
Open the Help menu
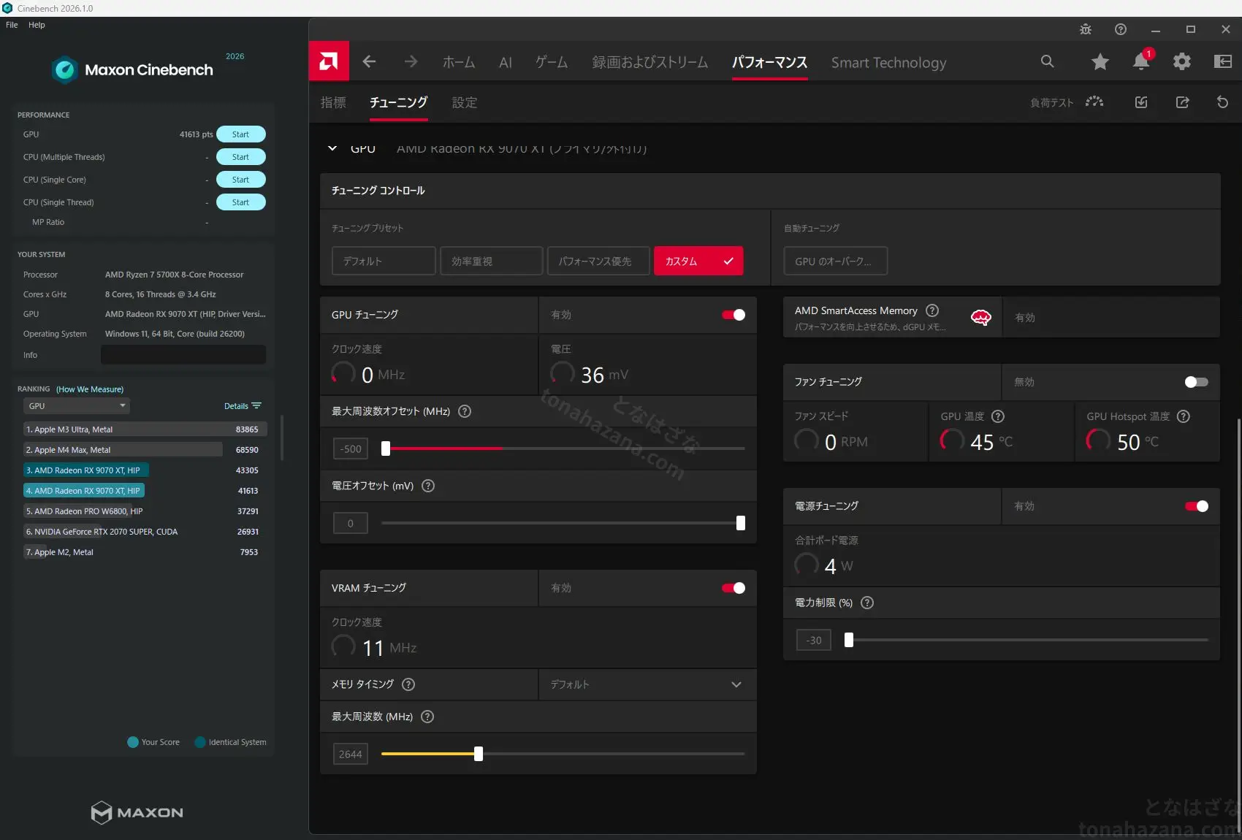pos(37,25)
